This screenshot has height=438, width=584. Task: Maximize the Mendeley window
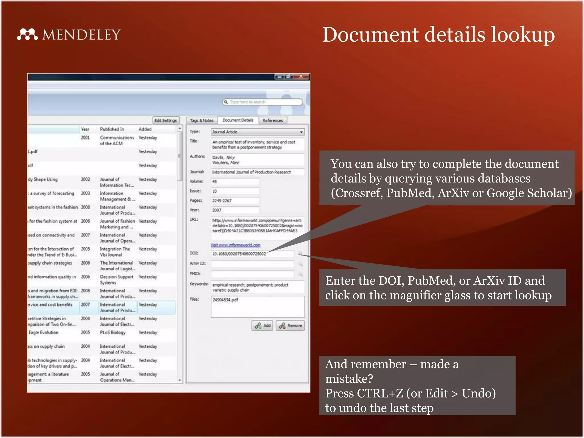tap(288, 76)
